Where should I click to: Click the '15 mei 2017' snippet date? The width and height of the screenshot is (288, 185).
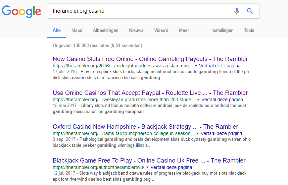pyautogui.click(x=65, y=106)
